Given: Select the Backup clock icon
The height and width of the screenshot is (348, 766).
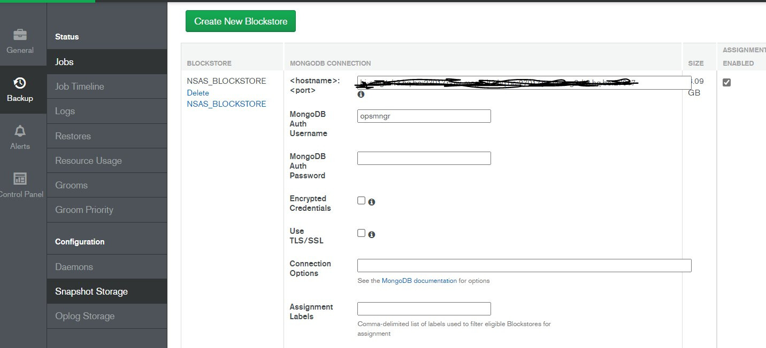Looking at the screenshot, I should 20,83.
